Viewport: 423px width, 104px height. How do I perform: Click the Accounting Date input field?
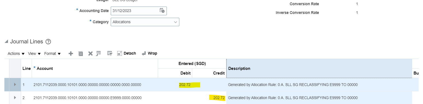[135, 11]
